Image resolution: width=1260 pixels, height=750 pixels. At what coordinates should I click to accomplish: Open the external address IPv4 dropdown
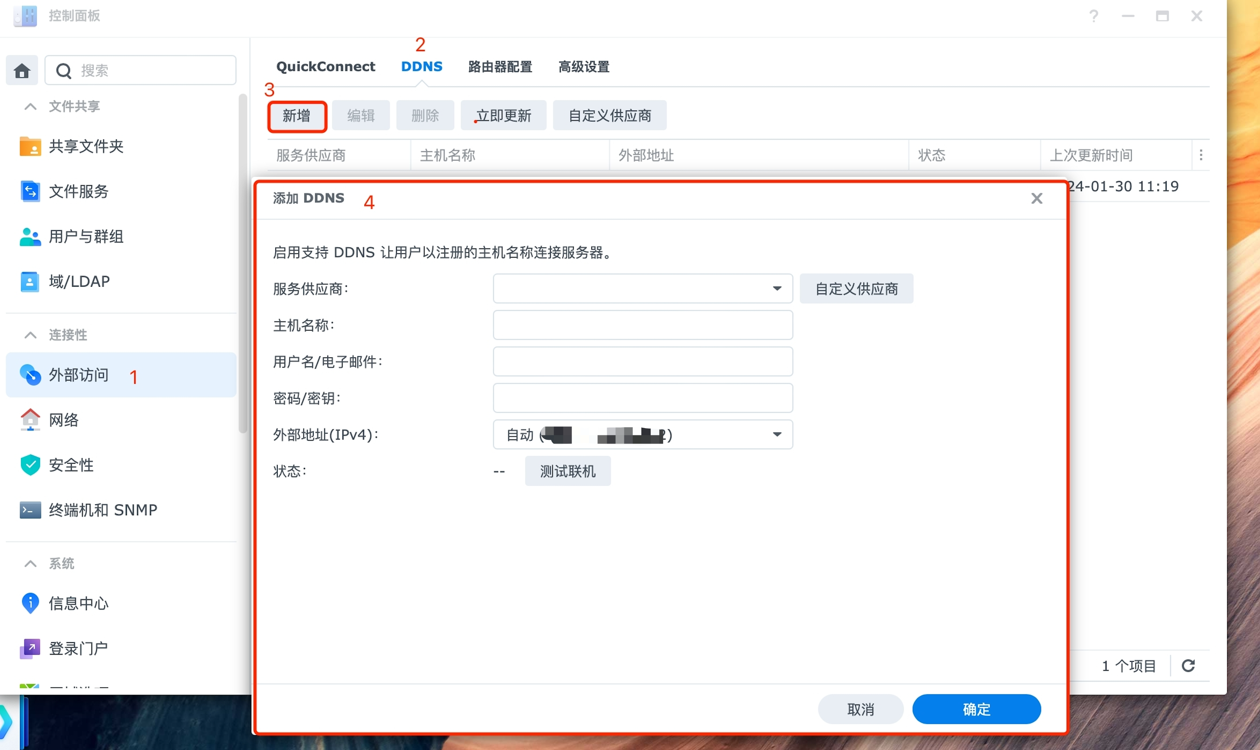(776, 435)
